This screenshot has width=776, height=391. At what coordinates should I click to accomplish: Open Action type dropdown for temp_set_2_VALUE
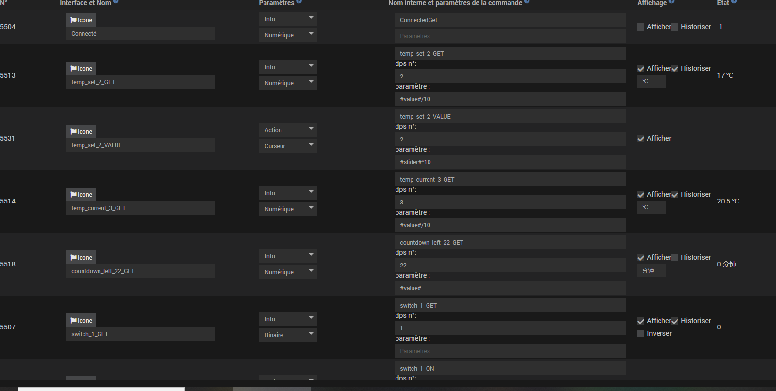[x=288, y=130]
